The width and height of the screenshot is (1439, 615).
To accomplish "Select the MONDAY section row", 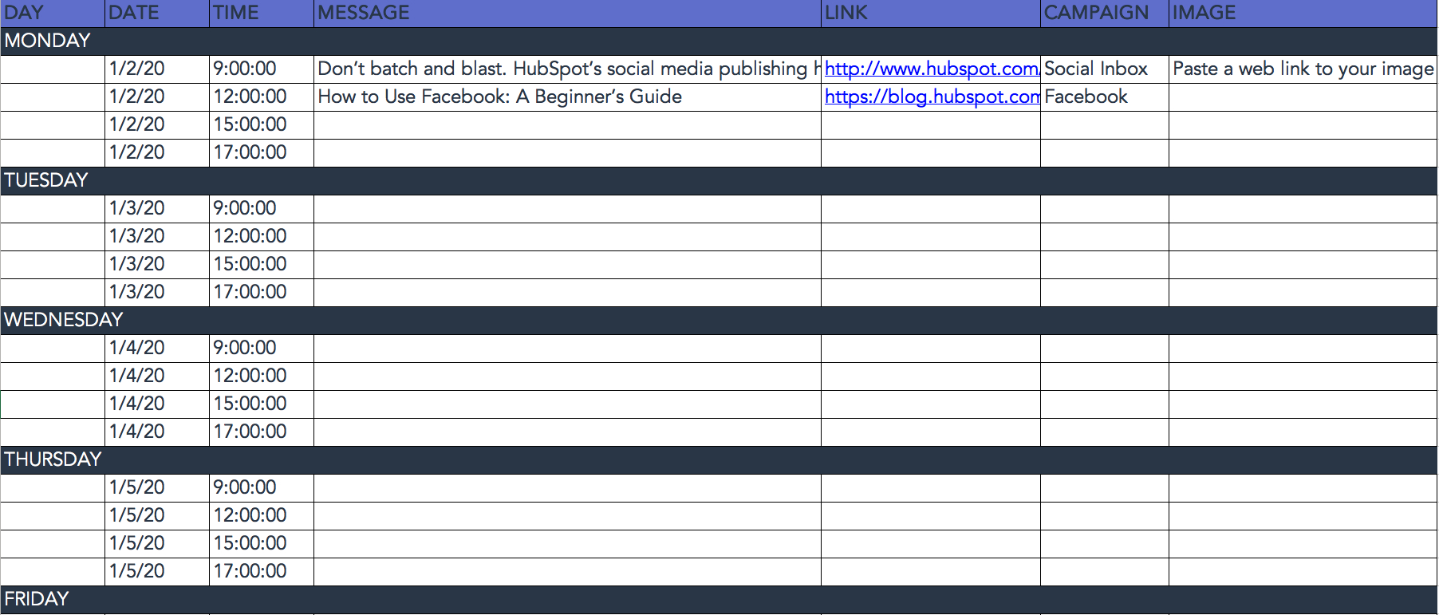I will tap(719, 41).
